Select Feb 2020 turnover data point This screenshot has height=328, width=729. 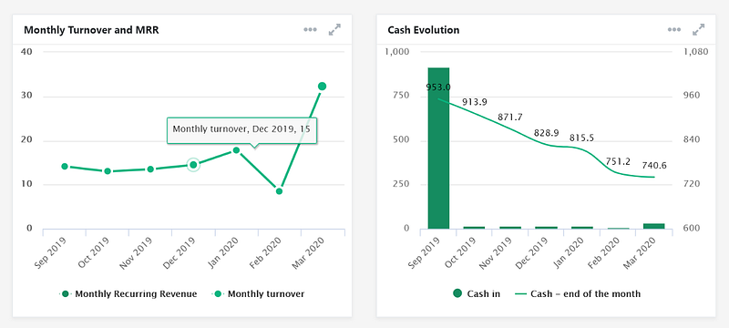coord(279,191)
